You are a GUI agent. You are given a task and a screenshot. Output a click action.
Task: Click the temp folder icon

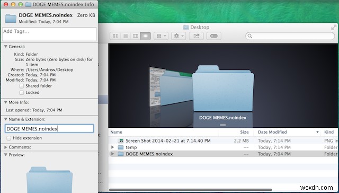(x=121, y=147)
